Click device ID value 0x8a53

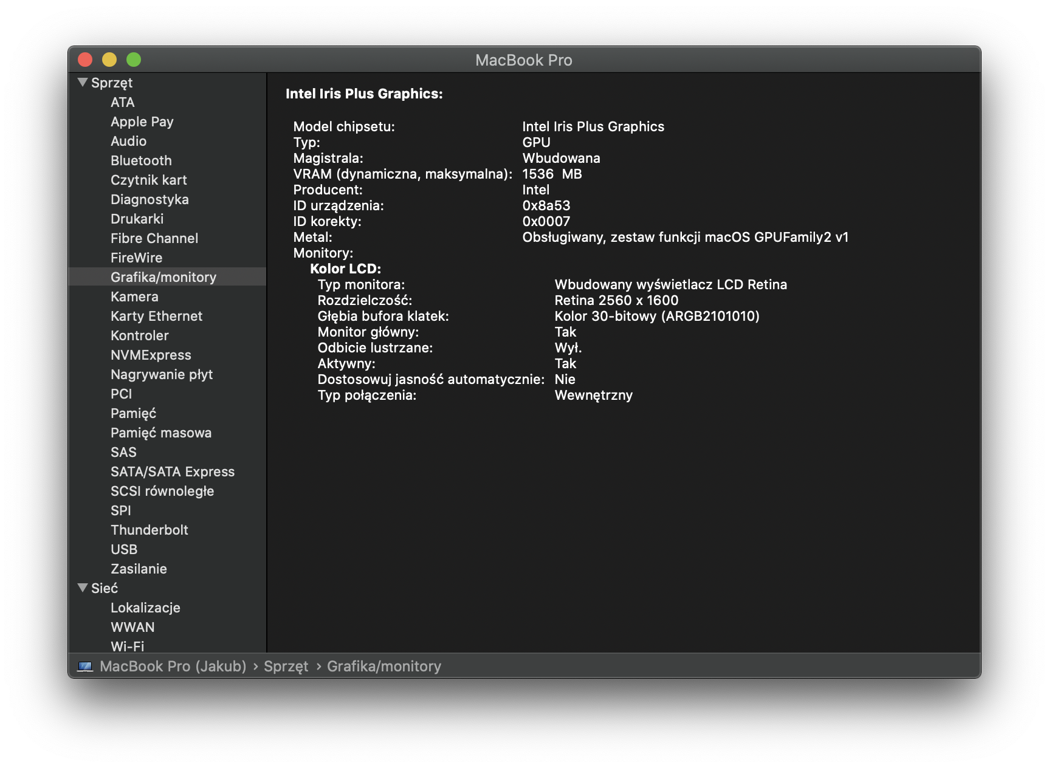(546, 205)
